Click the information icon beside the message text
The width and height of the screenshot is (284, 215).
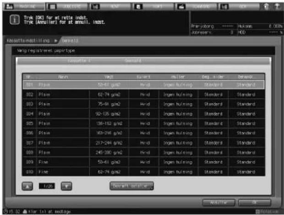click(15, 20)
